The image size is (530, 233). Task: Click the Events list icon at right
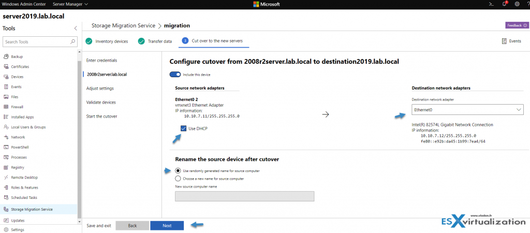pos(504,41)
